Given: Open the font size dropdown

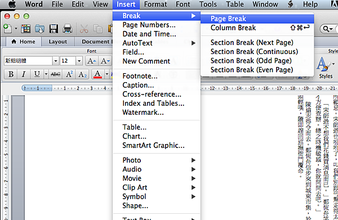Looking at the screenshot, I should [79, 61].
